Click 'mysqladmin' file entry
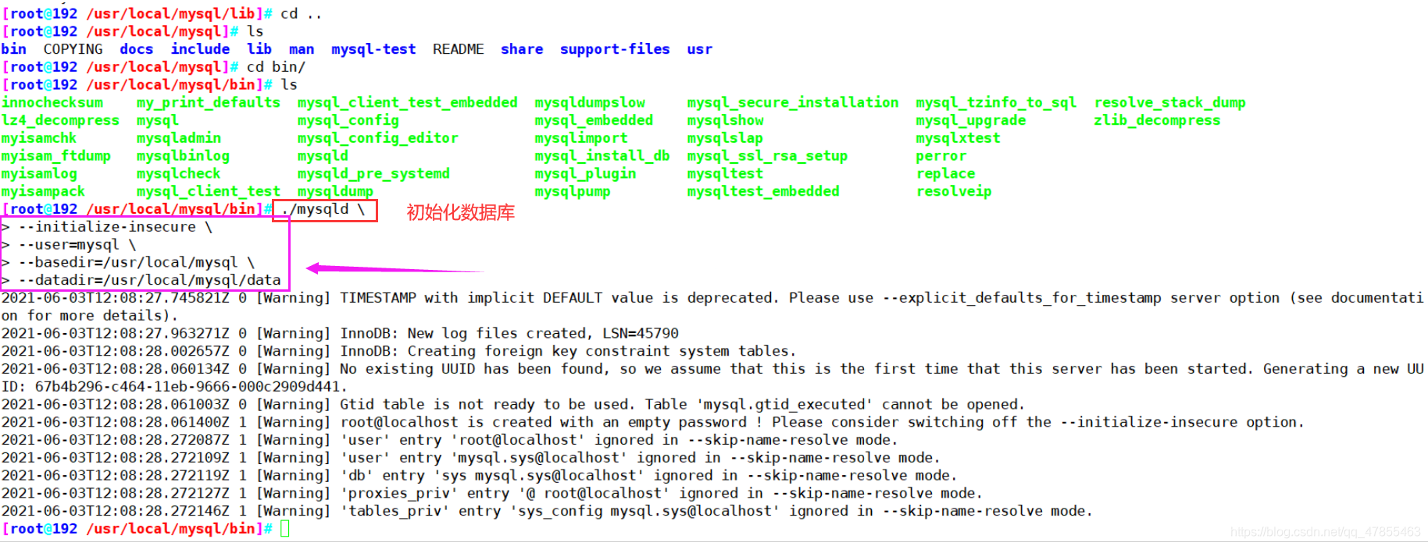This screenshot has height=546, width=1428. 179,138
